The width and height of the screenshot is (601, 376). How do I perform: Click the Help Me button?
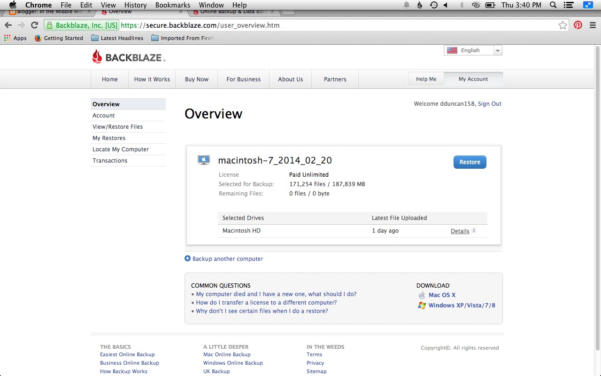tap(426, 79)
